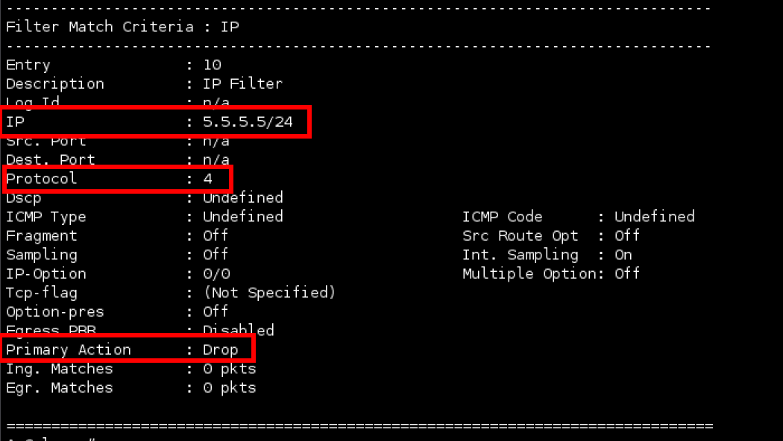The width and height of the screenshot is (783, 441).
Task: Click the Fragment Off value
Action: click(216, 235)
